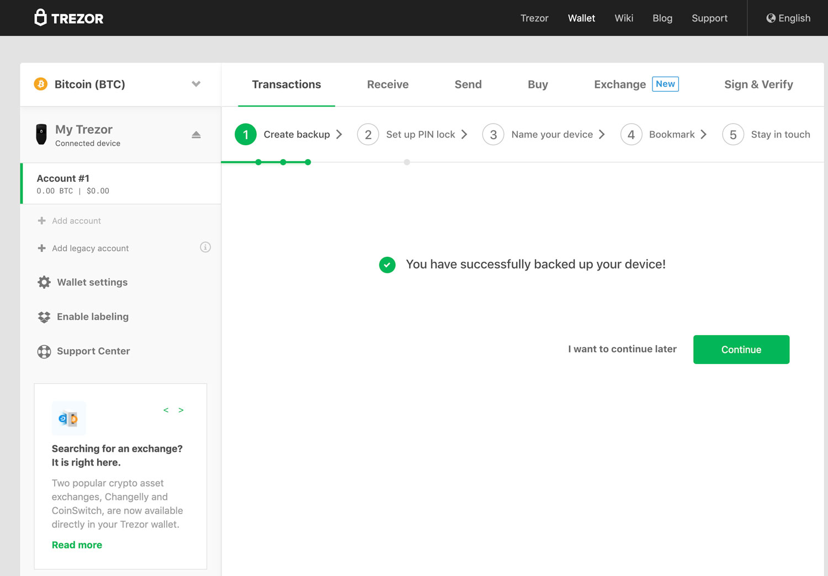This screenshot has width=828, height=576.
Task: Click the Name your device step label
Action: 552,134
